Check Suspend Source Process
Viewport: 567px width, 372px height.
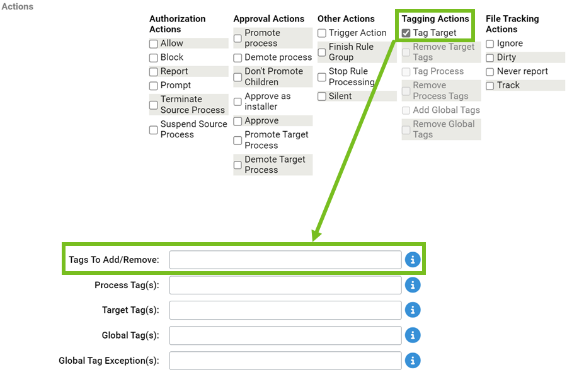tap(153, 130)
